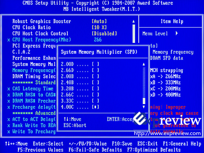Viewport: 204px width, 153px height.
Task: Click the xA -> 266MHz strapping text
Action: coord(165,76)
